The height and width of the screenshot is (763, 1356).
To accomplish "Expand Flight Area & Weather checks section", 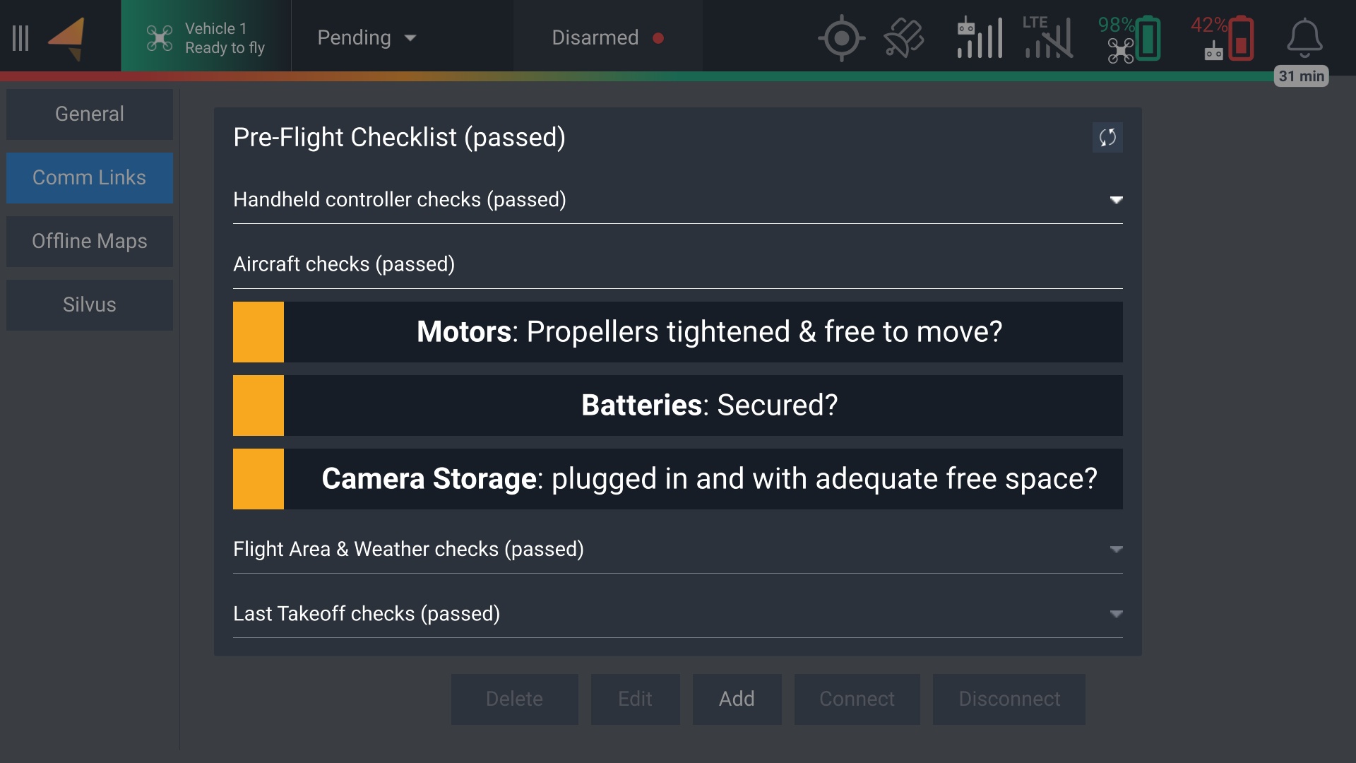I will pos(677,549).
